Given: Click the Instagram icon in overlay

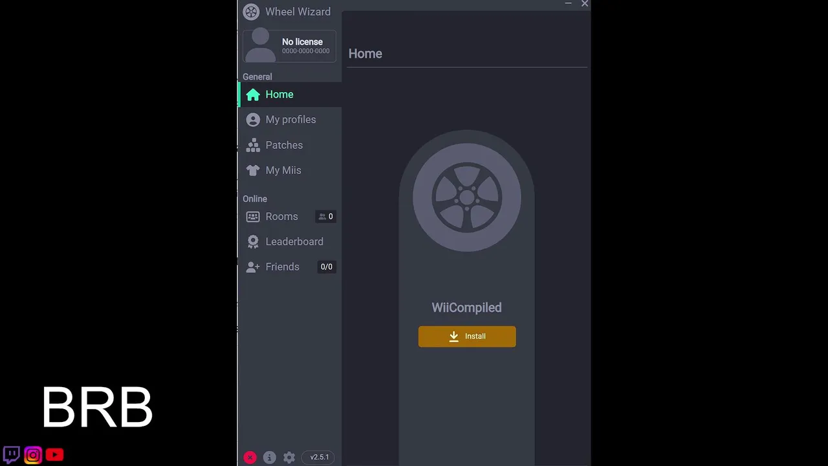Looking at the screenshot, I should point(33,455).
